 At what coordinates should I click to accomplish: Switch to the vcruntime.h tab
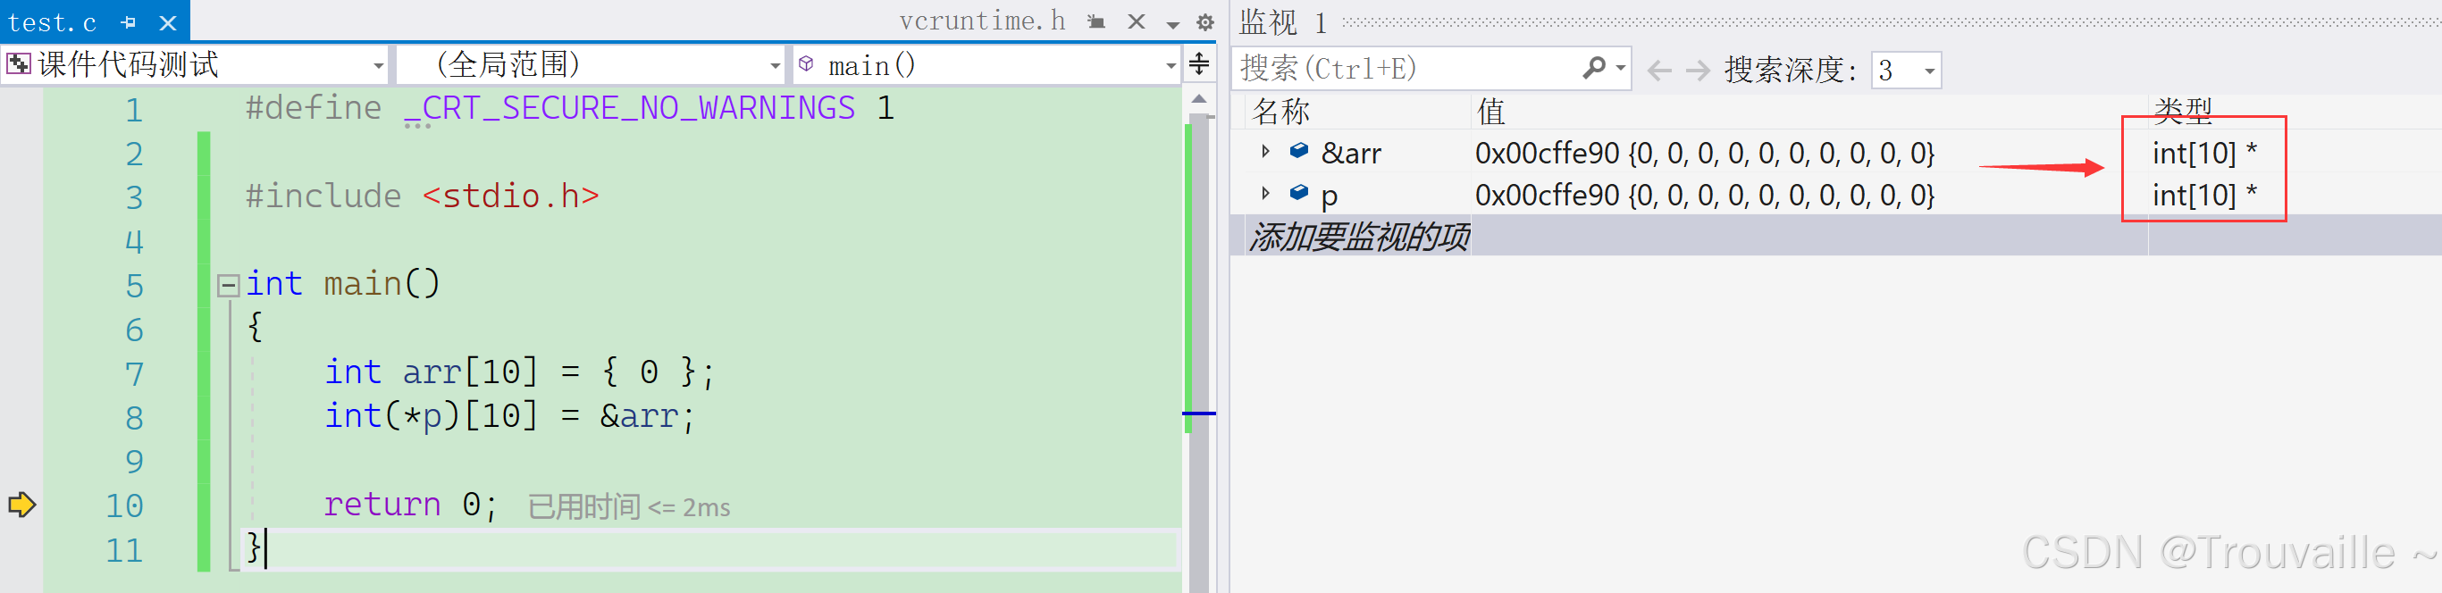(982, 21)
